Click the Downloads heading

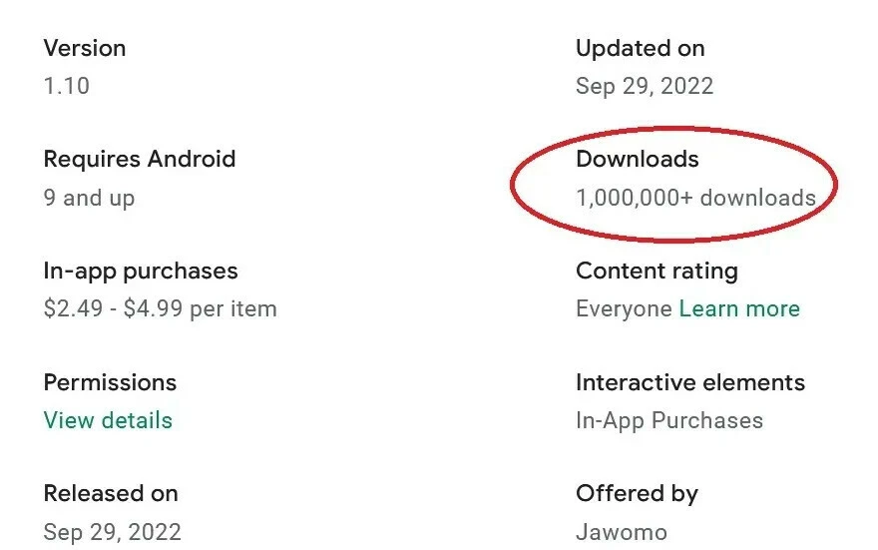[x=638, y=159]
